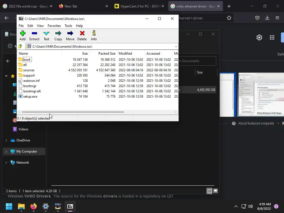The height and width of the screenshot is (213, 284).
Task: Open the Info toolbar icon
Action: pos(94,36)
